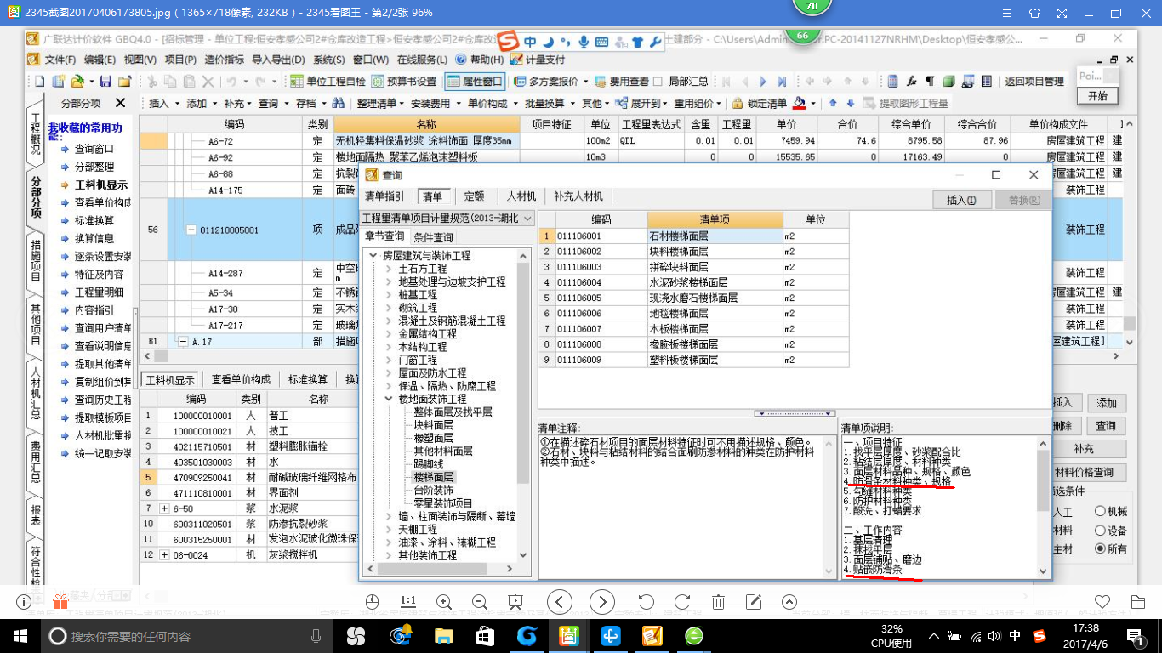
Task: Switch to 人材机 tab in query dialog
Action: [x=521, y=196]
